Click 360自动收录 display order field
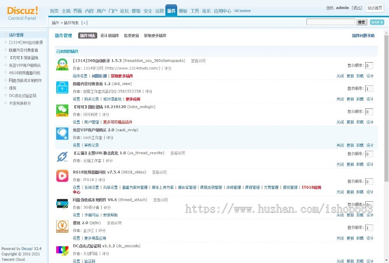The width and height of the screenshot is (389, 263). [369, 66]
